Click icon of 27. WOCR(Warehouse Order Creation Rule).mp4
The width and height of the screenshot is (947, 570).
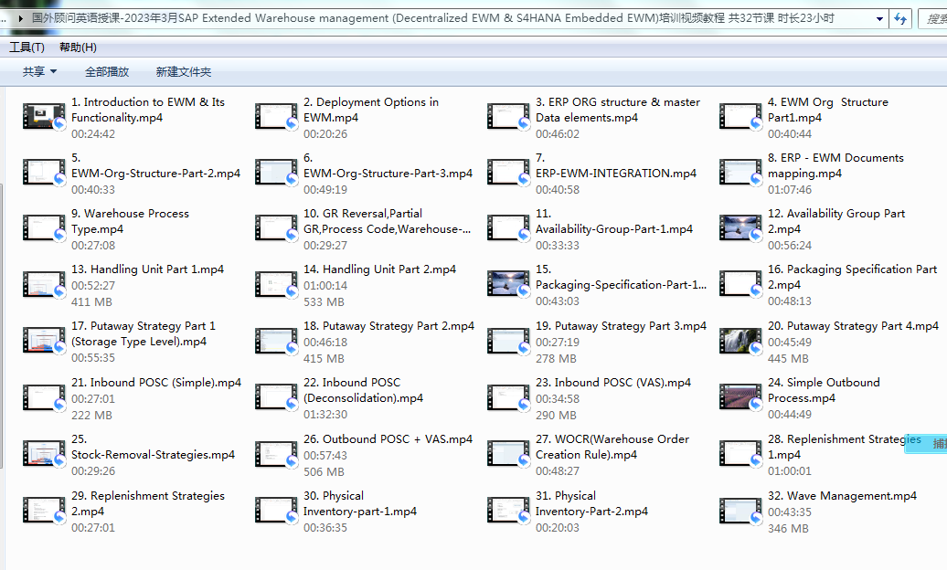pyautogui.click(x=508, y=453)
